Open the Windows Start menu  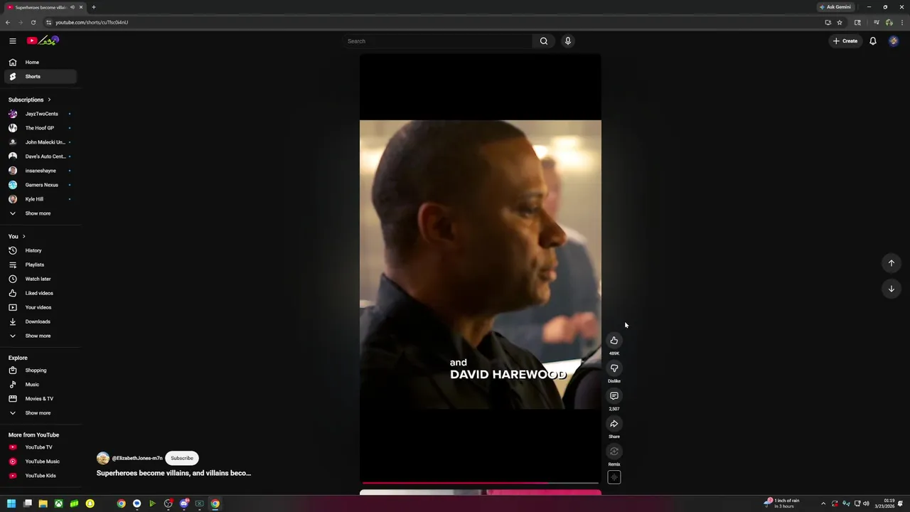pyautogui.click(x=11, y=503)
